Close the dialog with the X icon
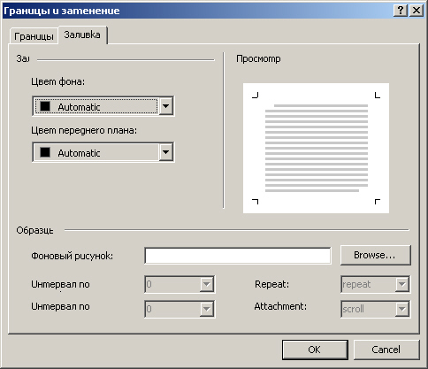 click(x=417, y=11)
